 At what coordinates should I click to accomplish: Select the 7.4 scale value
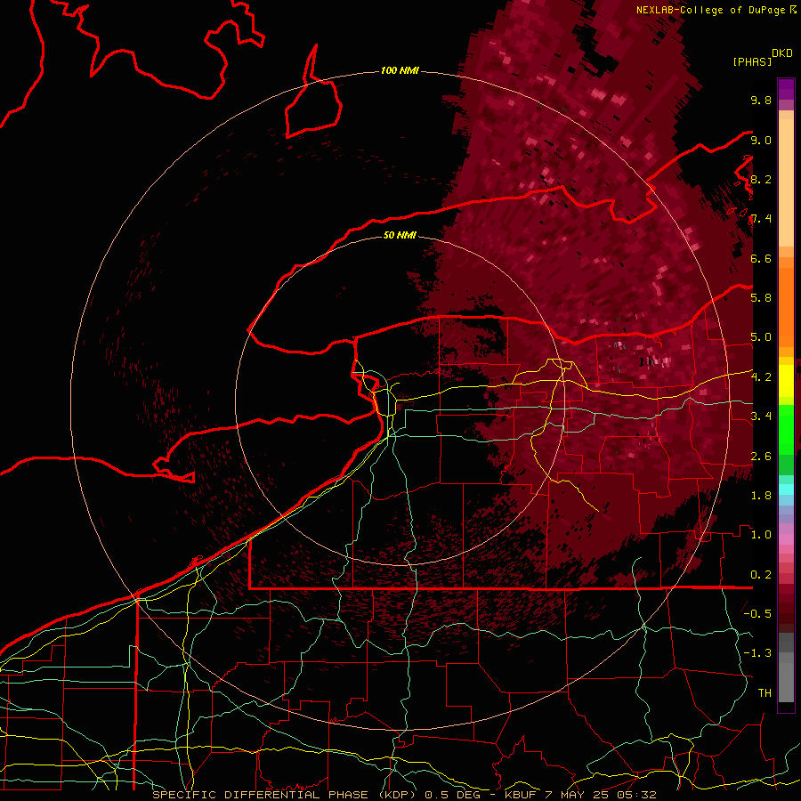point(761,219)
